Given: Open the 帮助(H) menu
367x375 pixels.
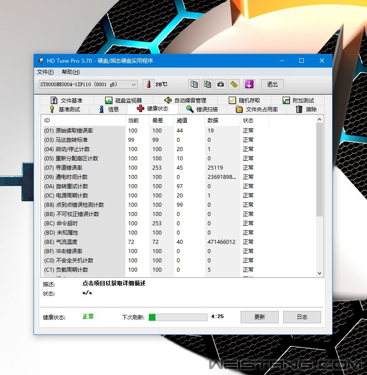Looking at the screenshot, I should pos(71,72).
